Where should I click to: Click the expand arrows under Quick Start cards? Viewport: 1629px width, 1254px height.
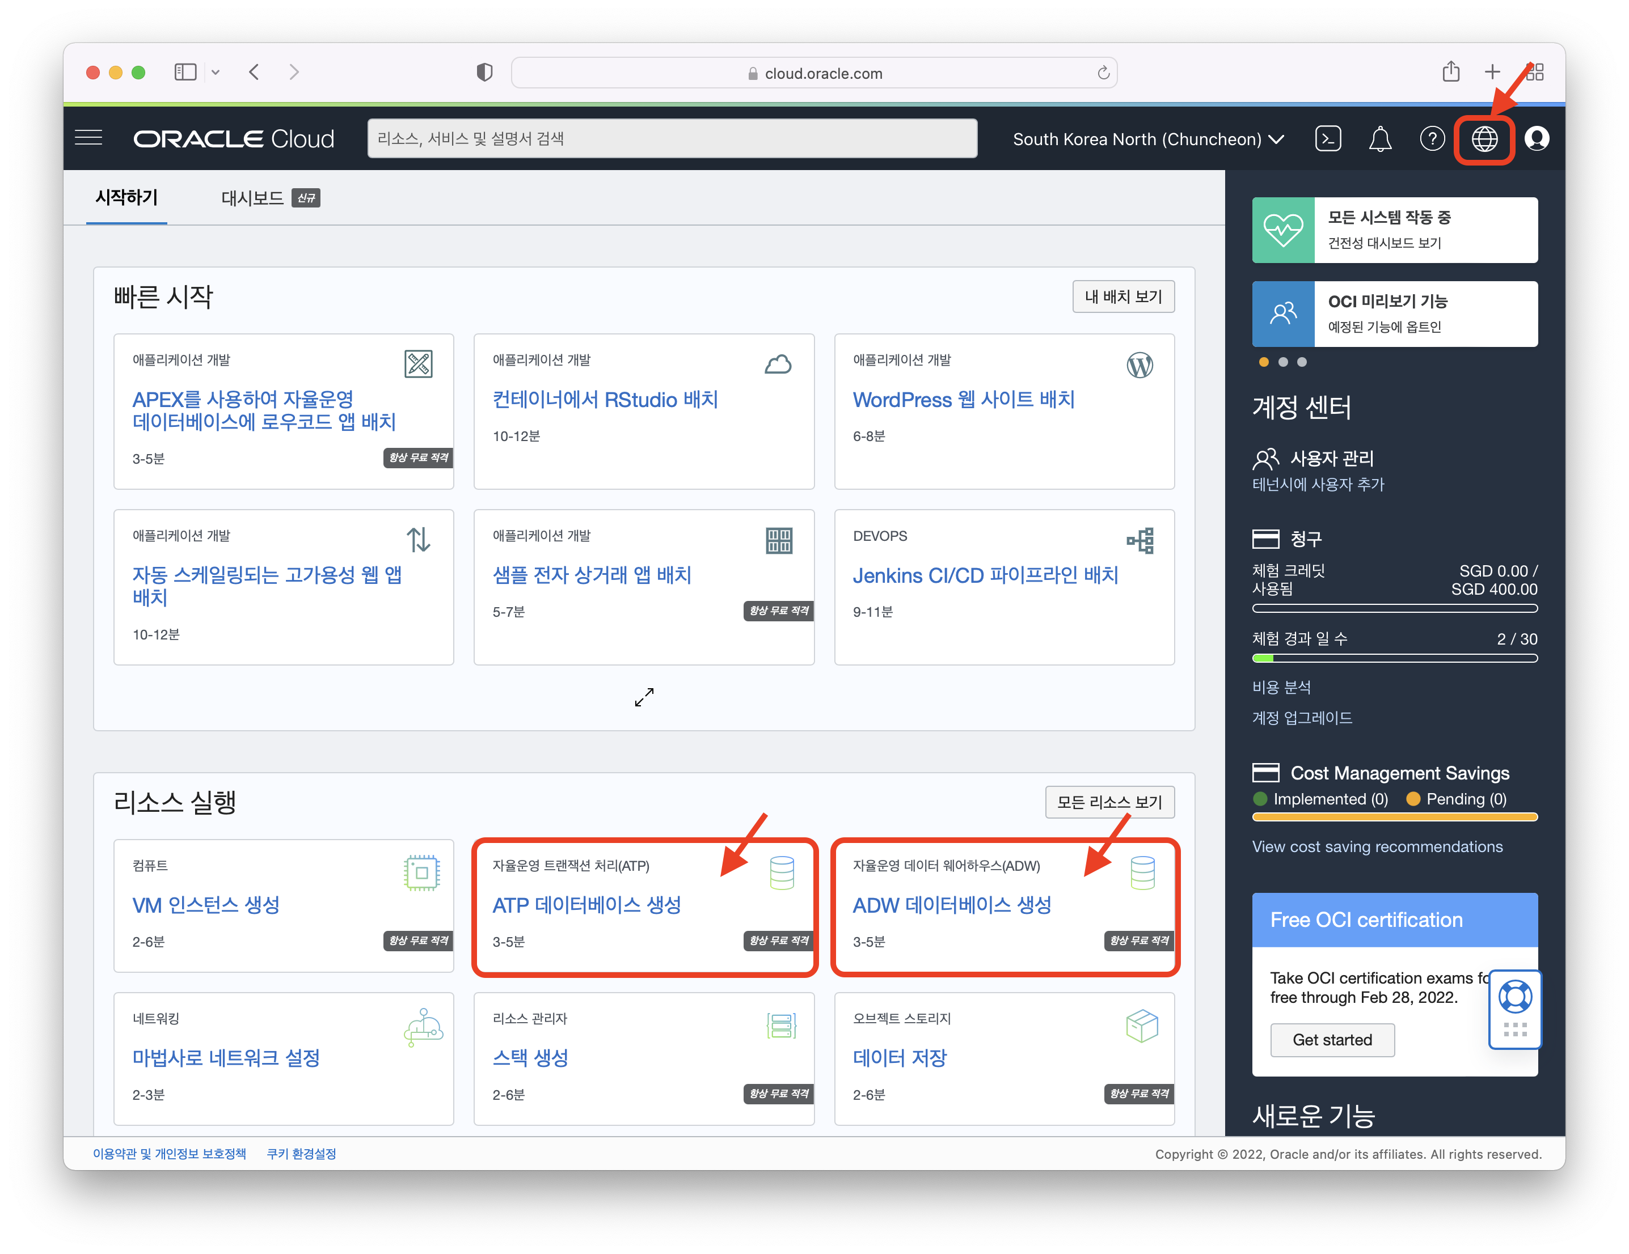644,697
